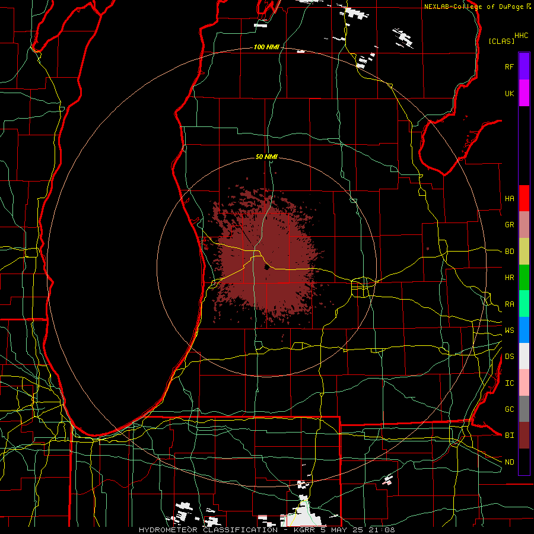Click the Hydrometeor Classification KGRR timestamp caption
534x534 pixels.
pyautogui.click(x=266, y=530)
